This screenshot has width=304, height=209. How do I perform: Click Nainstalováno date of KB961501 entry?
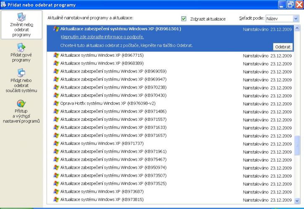(x=267, y=29)
